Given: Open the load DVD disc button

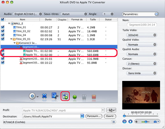Looking at the screenshot, I should click(x=32, y=96).
